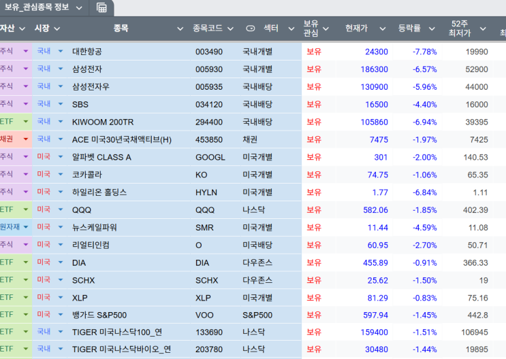Select the 뉴스케일파워 name cell
Viewport: 506px width, 359px height.
click(x=129, y=227)
